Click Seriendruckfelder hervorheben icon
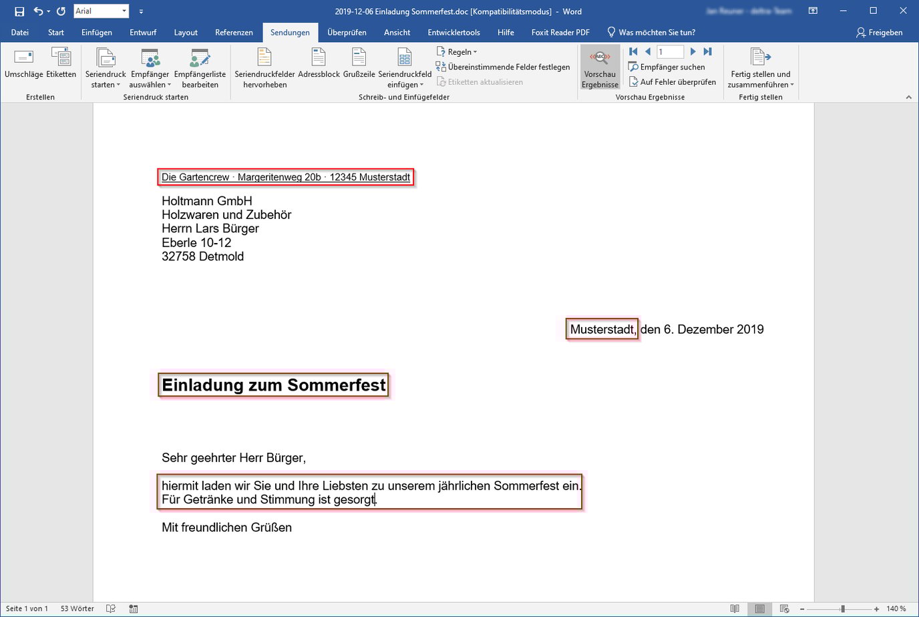The height and width of the screenshot is (617, 919). [x=264, y=58]
